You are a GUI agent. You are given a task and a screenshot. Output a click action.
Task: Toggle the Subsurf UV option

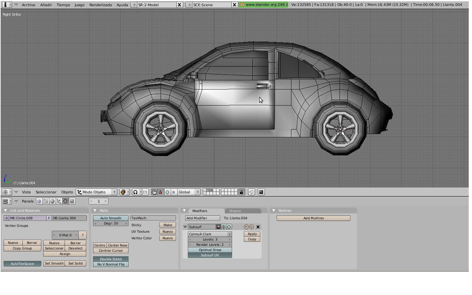click(x=210, y=255)
